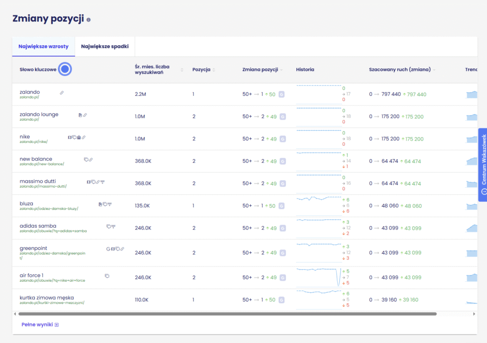487x343 pixels.
Task: Open the zalando.pl/odziez-damska-bluzy/ URL link
Action: click(49, 209)
